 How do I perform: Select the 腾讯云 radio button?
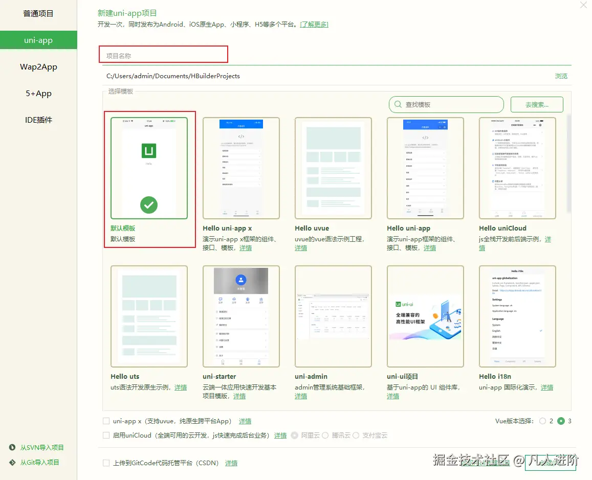325,435
